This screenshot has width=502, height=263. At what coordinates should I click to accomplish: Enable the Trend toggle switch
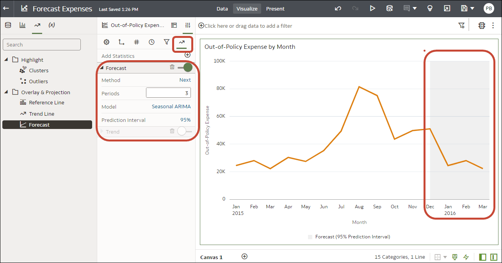tap(182, 132)
